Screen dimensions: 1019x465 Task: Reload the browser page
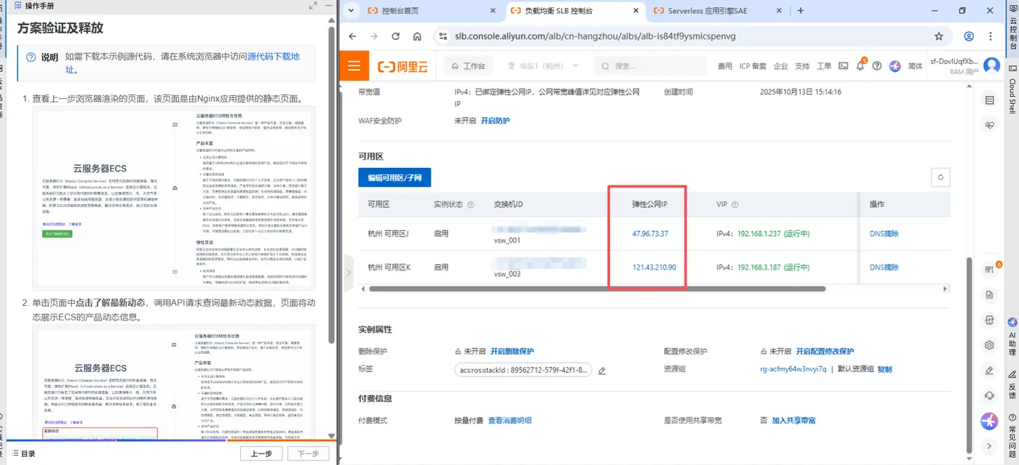tap(395, 36)
